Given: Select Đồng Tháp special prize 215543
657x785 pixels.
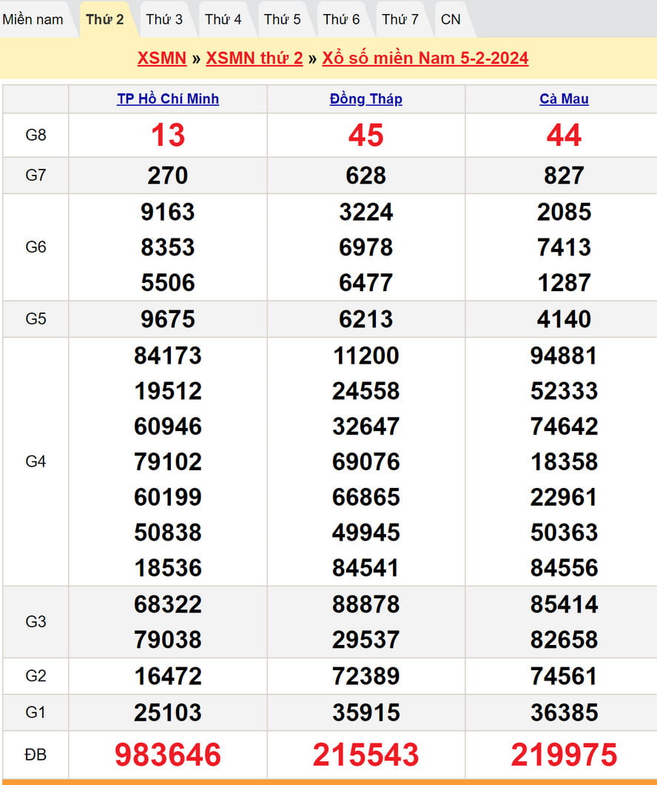Looking at the screenshot, I should [x=366, y=755].
